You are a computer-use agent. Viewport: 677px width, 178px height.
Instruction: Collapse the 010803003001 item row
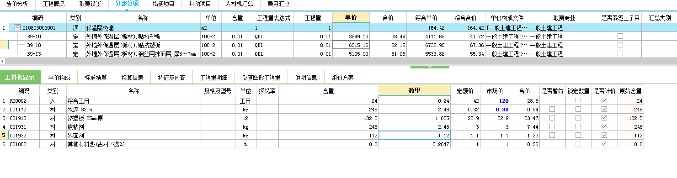[x=17, y=28]
